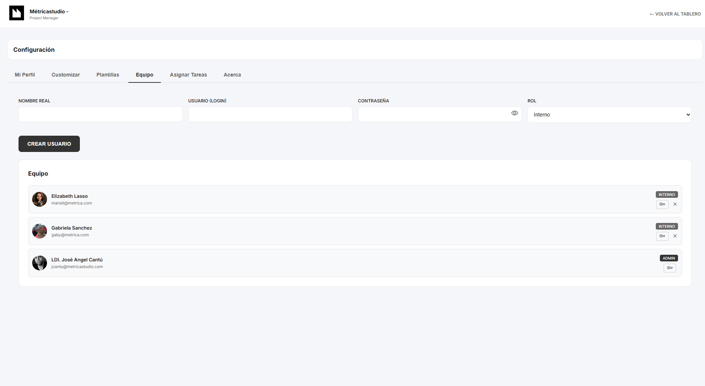The image size is (705, 386).
Task: Click Elizabeth Lasso's avatar photo
Action: pyautogui.click(x=40, y=199)
